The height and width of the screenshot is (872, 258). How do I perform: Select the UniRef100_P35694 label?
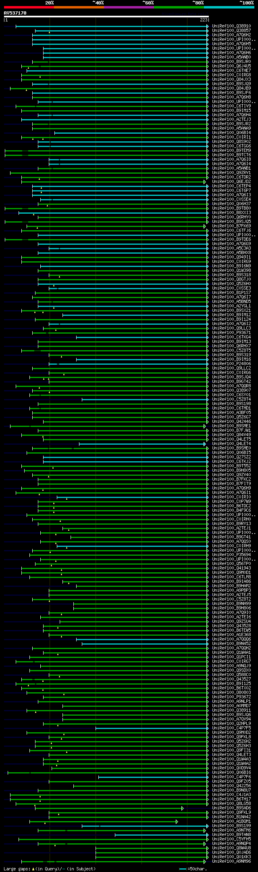click(231, 555)
